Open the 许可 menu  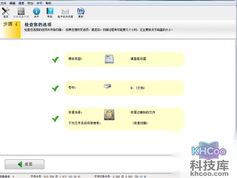tap(39, 3)
